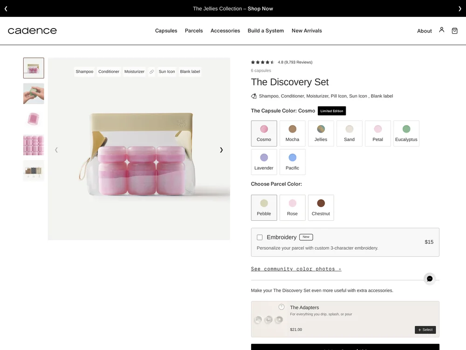Select Jellies capsule color
This screenshot has height=350, width=466.
321,133
